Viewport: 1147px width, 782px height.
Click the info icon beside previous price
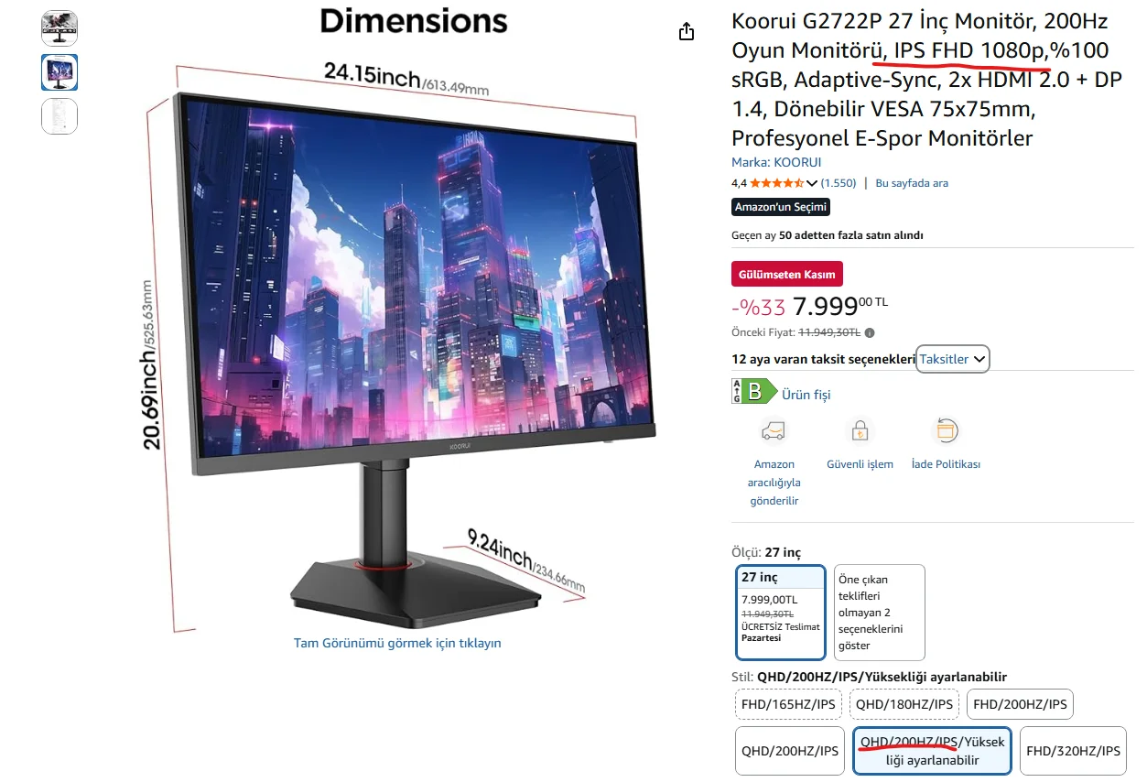[870, 333]
